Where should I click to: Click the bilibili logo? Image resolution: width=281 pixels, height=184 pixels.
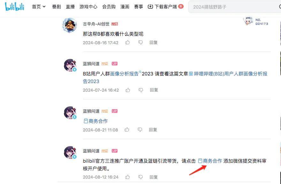point(14,7)
